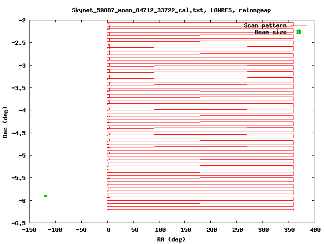This screenshot has width=325, height=244.
Task: Click the 'Dec (deg)' y-axis label
Action: click(x=5, y=122)
